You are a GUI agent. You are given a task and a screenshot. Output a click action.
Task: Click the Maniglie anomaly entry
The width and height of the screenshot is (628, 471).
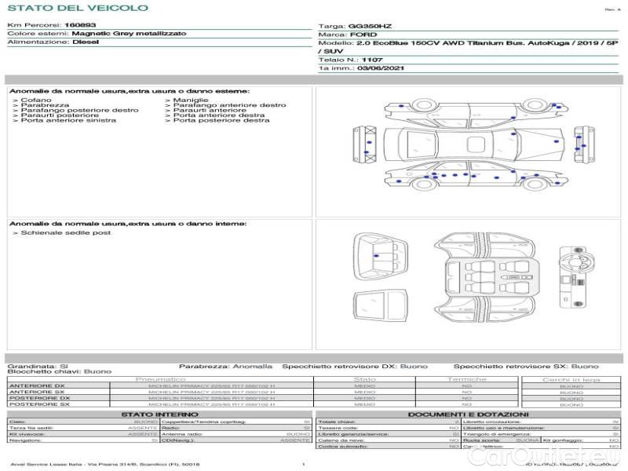pos(191,100)
